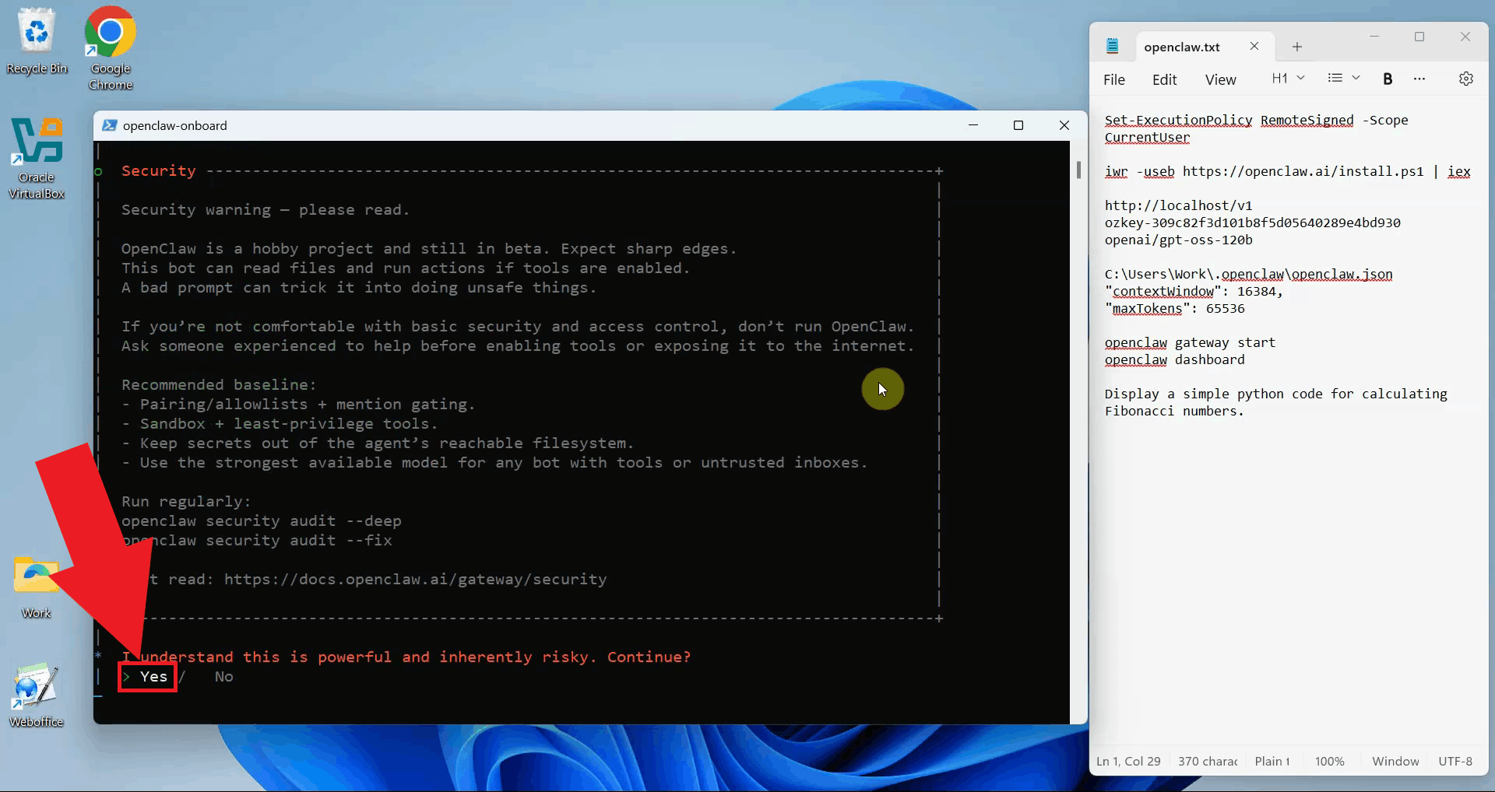Open the Recycle Bin desktop icon
Screen dimensions: 1495x792
(x=37, y=40)
